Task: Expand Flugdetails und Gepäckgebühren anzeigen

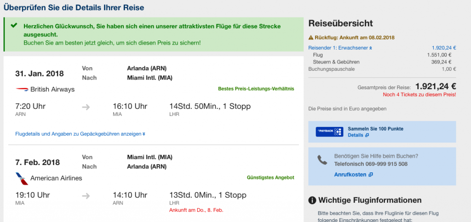Action: [80, 134]
